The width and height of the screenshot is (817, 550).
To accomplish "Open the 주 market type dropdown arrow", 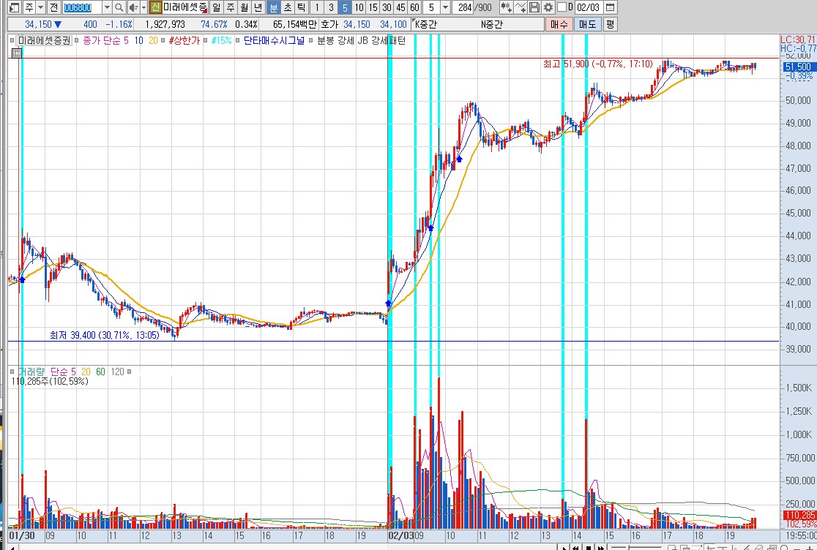I will coord(41,7).
